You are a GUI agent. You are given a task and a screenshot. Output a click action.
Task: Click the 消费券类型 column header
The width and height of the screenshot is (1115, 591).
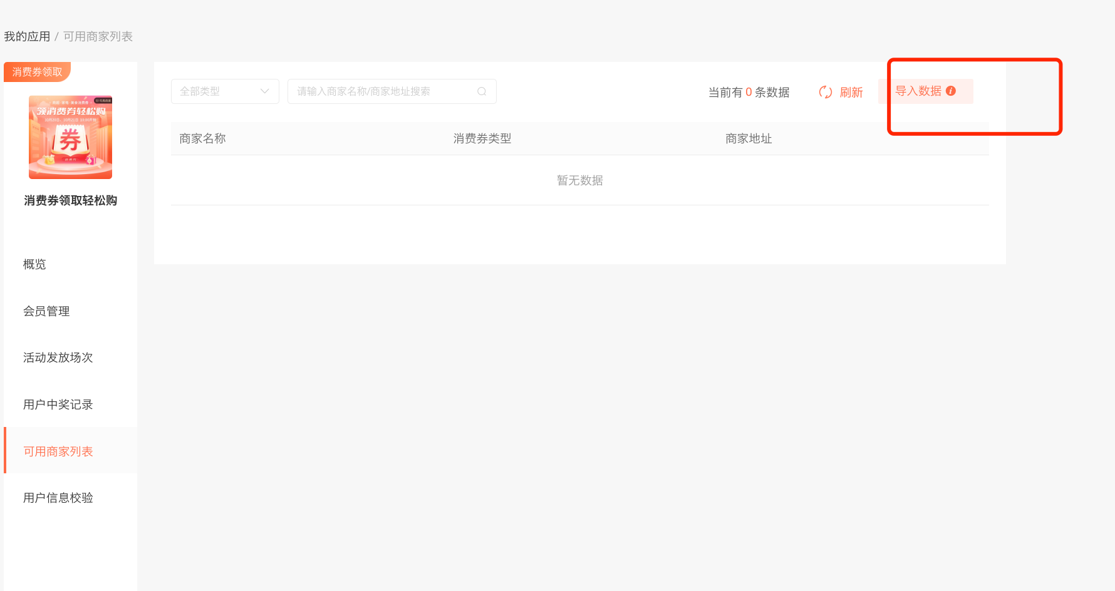[x=482, y=138]
